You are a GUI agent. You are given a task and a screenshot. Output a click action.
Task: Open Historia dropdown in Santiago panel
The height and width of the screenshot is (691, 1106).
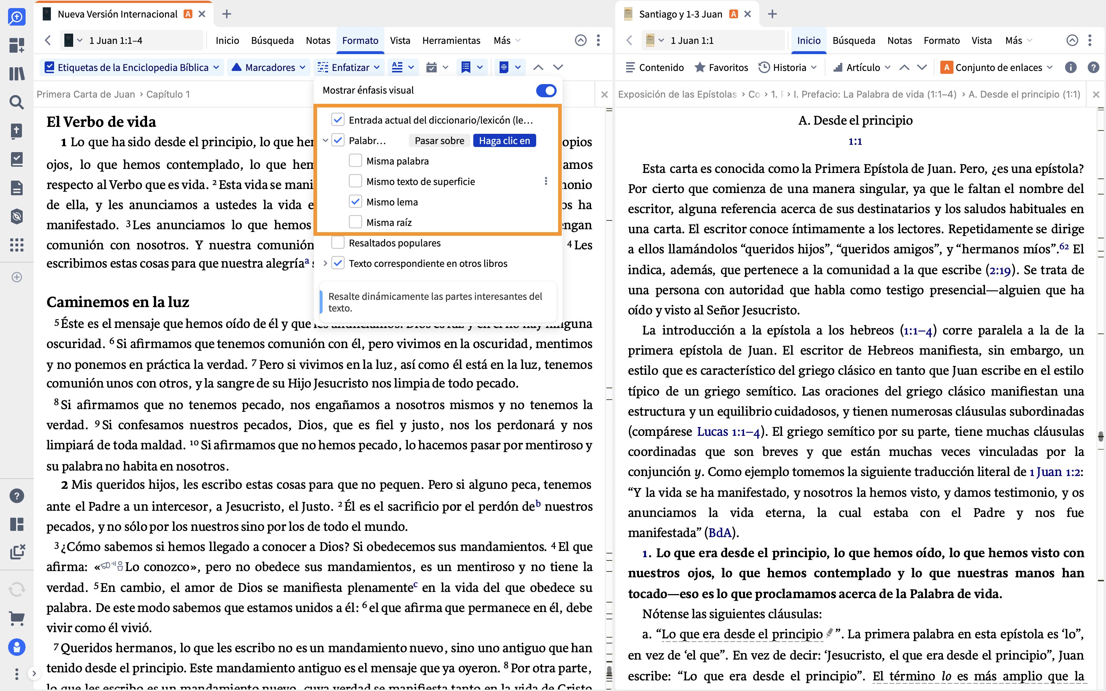[787, 67]
